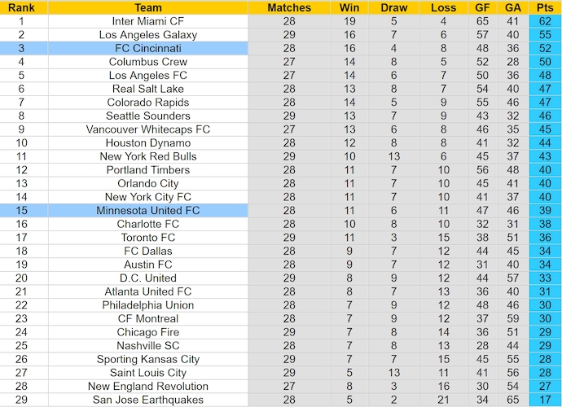Select San Jose's 17 points cell

click(545, 400)
